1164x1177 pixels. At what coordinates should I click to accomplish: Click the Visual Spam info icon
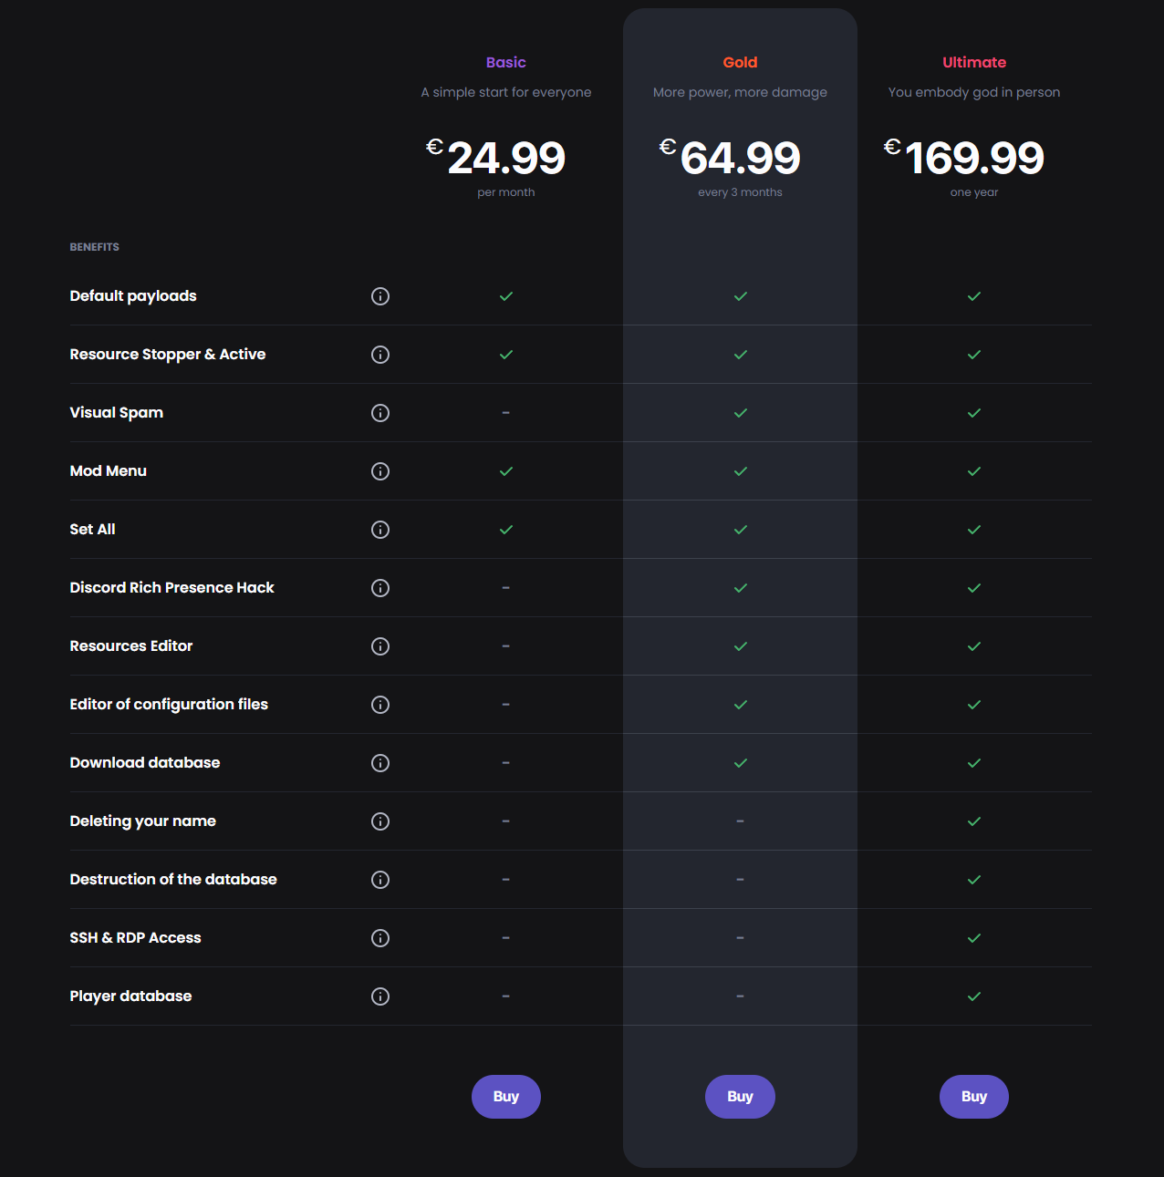click(x=380, y=413)
